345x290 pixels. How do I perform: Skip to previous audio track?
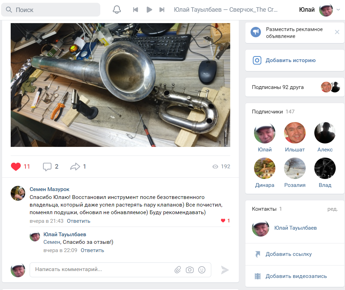135,10
